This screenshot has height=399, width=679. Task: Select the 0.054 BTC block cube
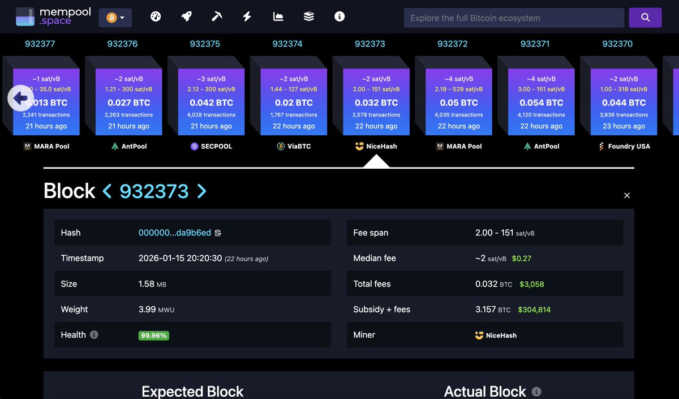[x=542, y=102]
